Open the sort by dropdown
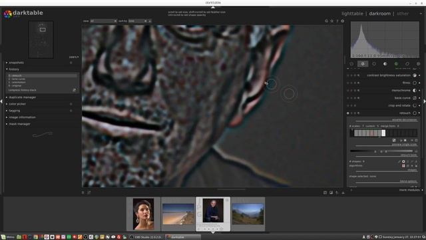The height and width of the screenshot is (240, 426). (x=138, y=21)
